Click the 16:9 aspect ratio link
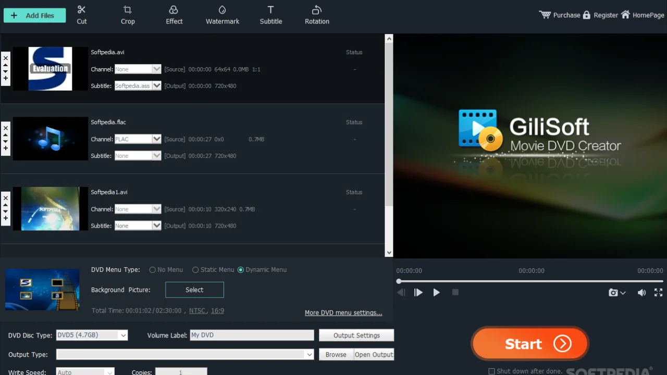The image size is (667, 375). point(217,310)
